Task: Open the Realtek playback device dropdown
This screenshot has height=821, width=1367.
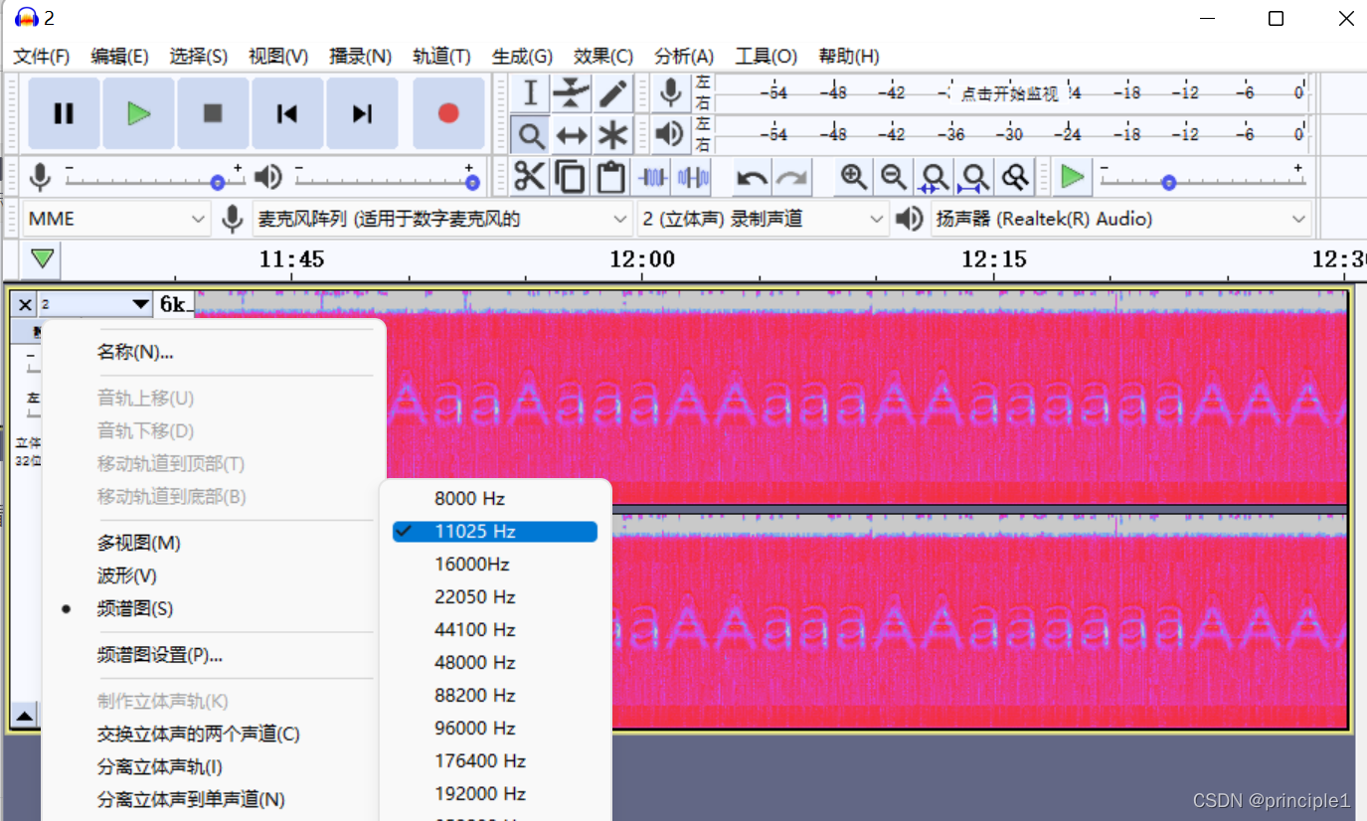Action: (x=1119, y=219)
